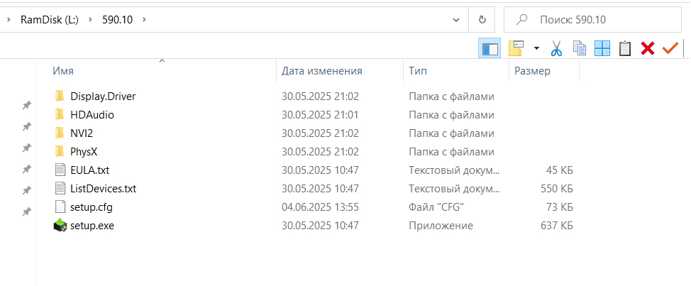Image resolution: width=691 pixels, height=286 pixels.
Task: Click the 73 КБ size of setup.cfg
Action: click(x=560, y=207)
